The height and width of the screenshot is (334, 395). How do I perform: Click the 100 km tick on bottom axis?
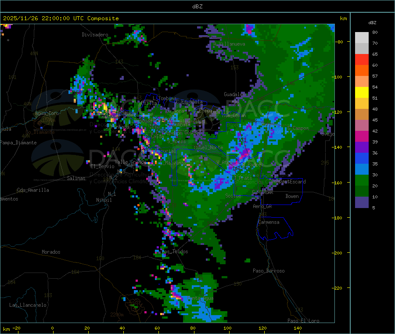click(227, 328)
